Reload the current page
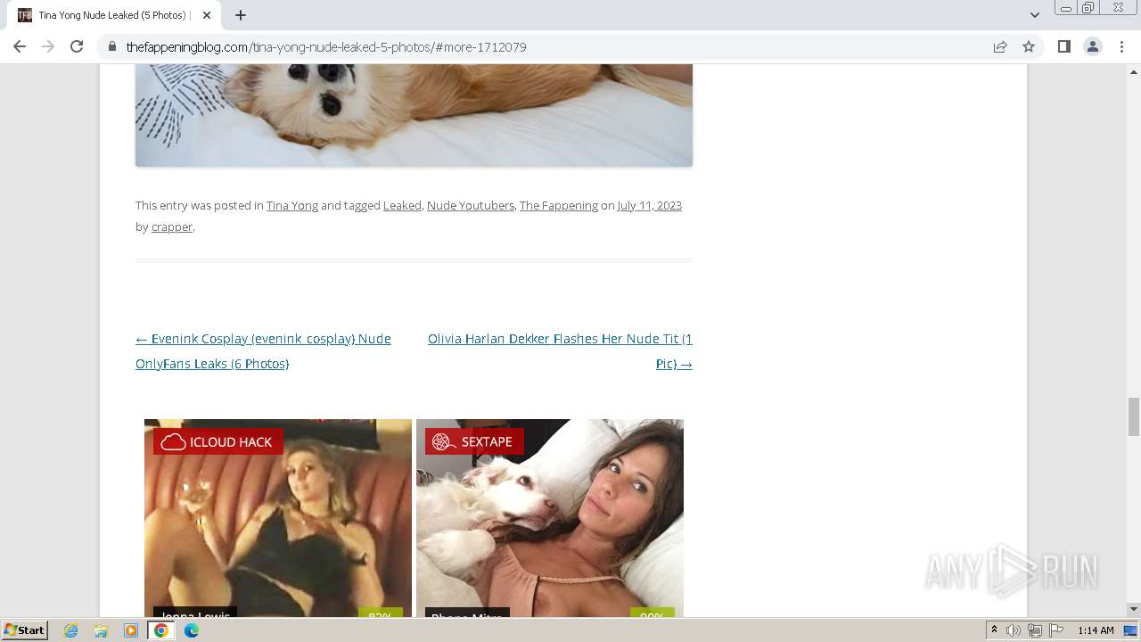Screen dimensions: 1141x642 coord(77,46)
